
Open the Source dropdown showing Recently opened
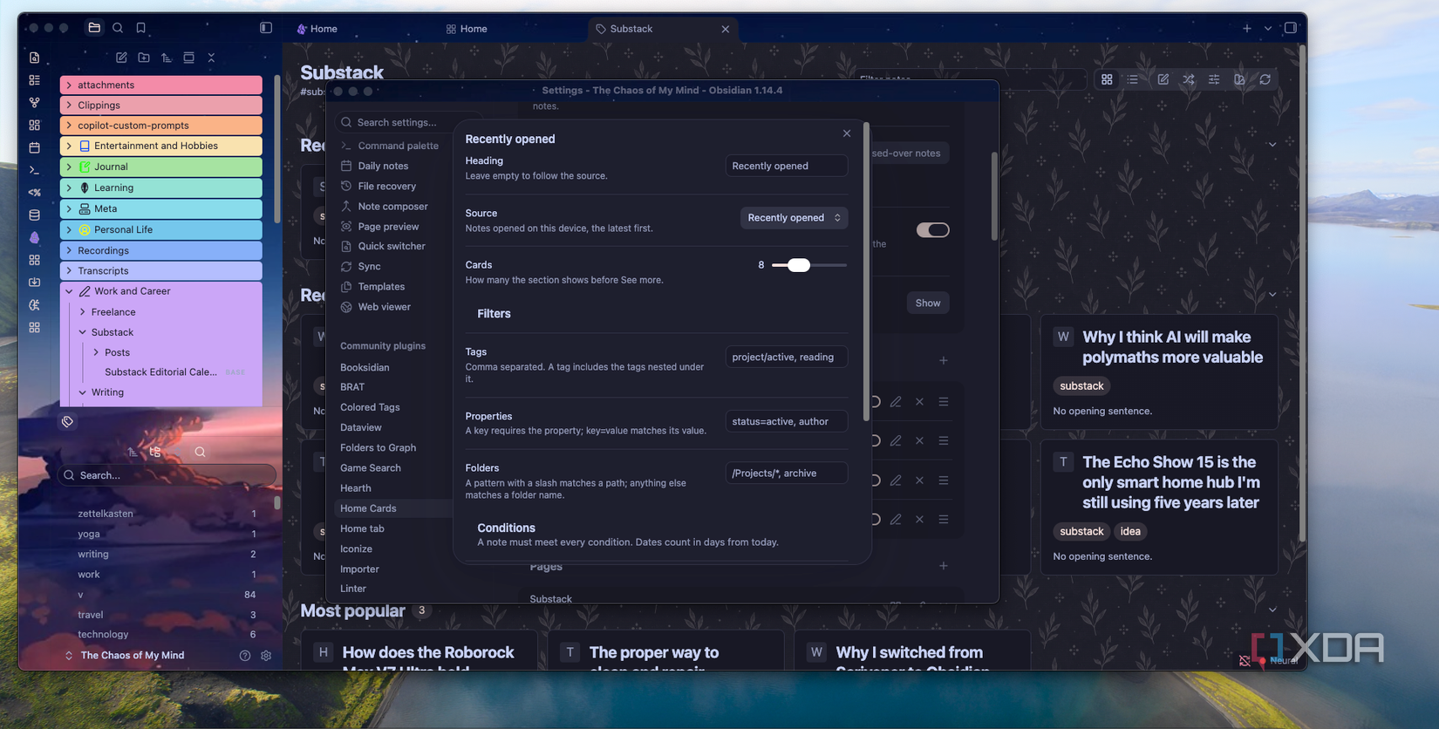click(794, 218)
